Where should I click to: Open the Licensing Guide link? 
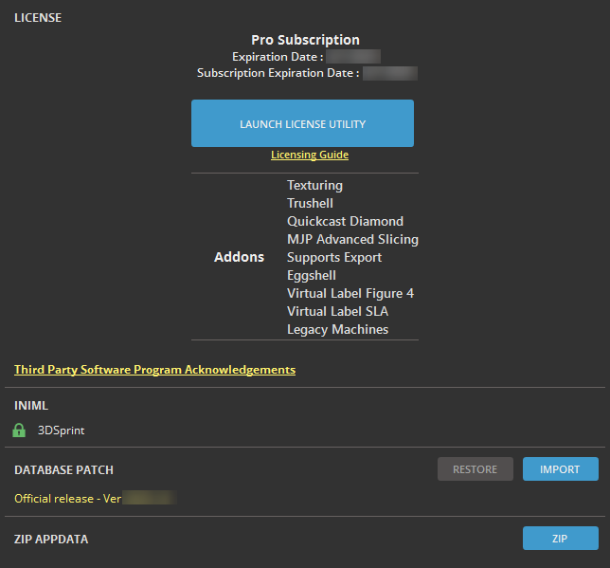coord(309,155)
